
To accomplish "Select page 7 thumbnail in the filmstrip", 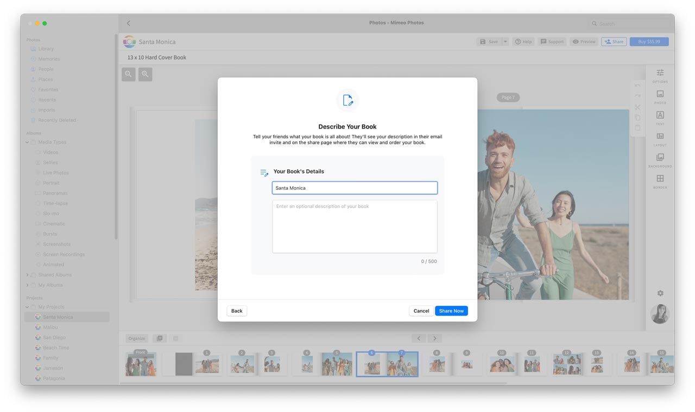I will click(x=402, y=363).
